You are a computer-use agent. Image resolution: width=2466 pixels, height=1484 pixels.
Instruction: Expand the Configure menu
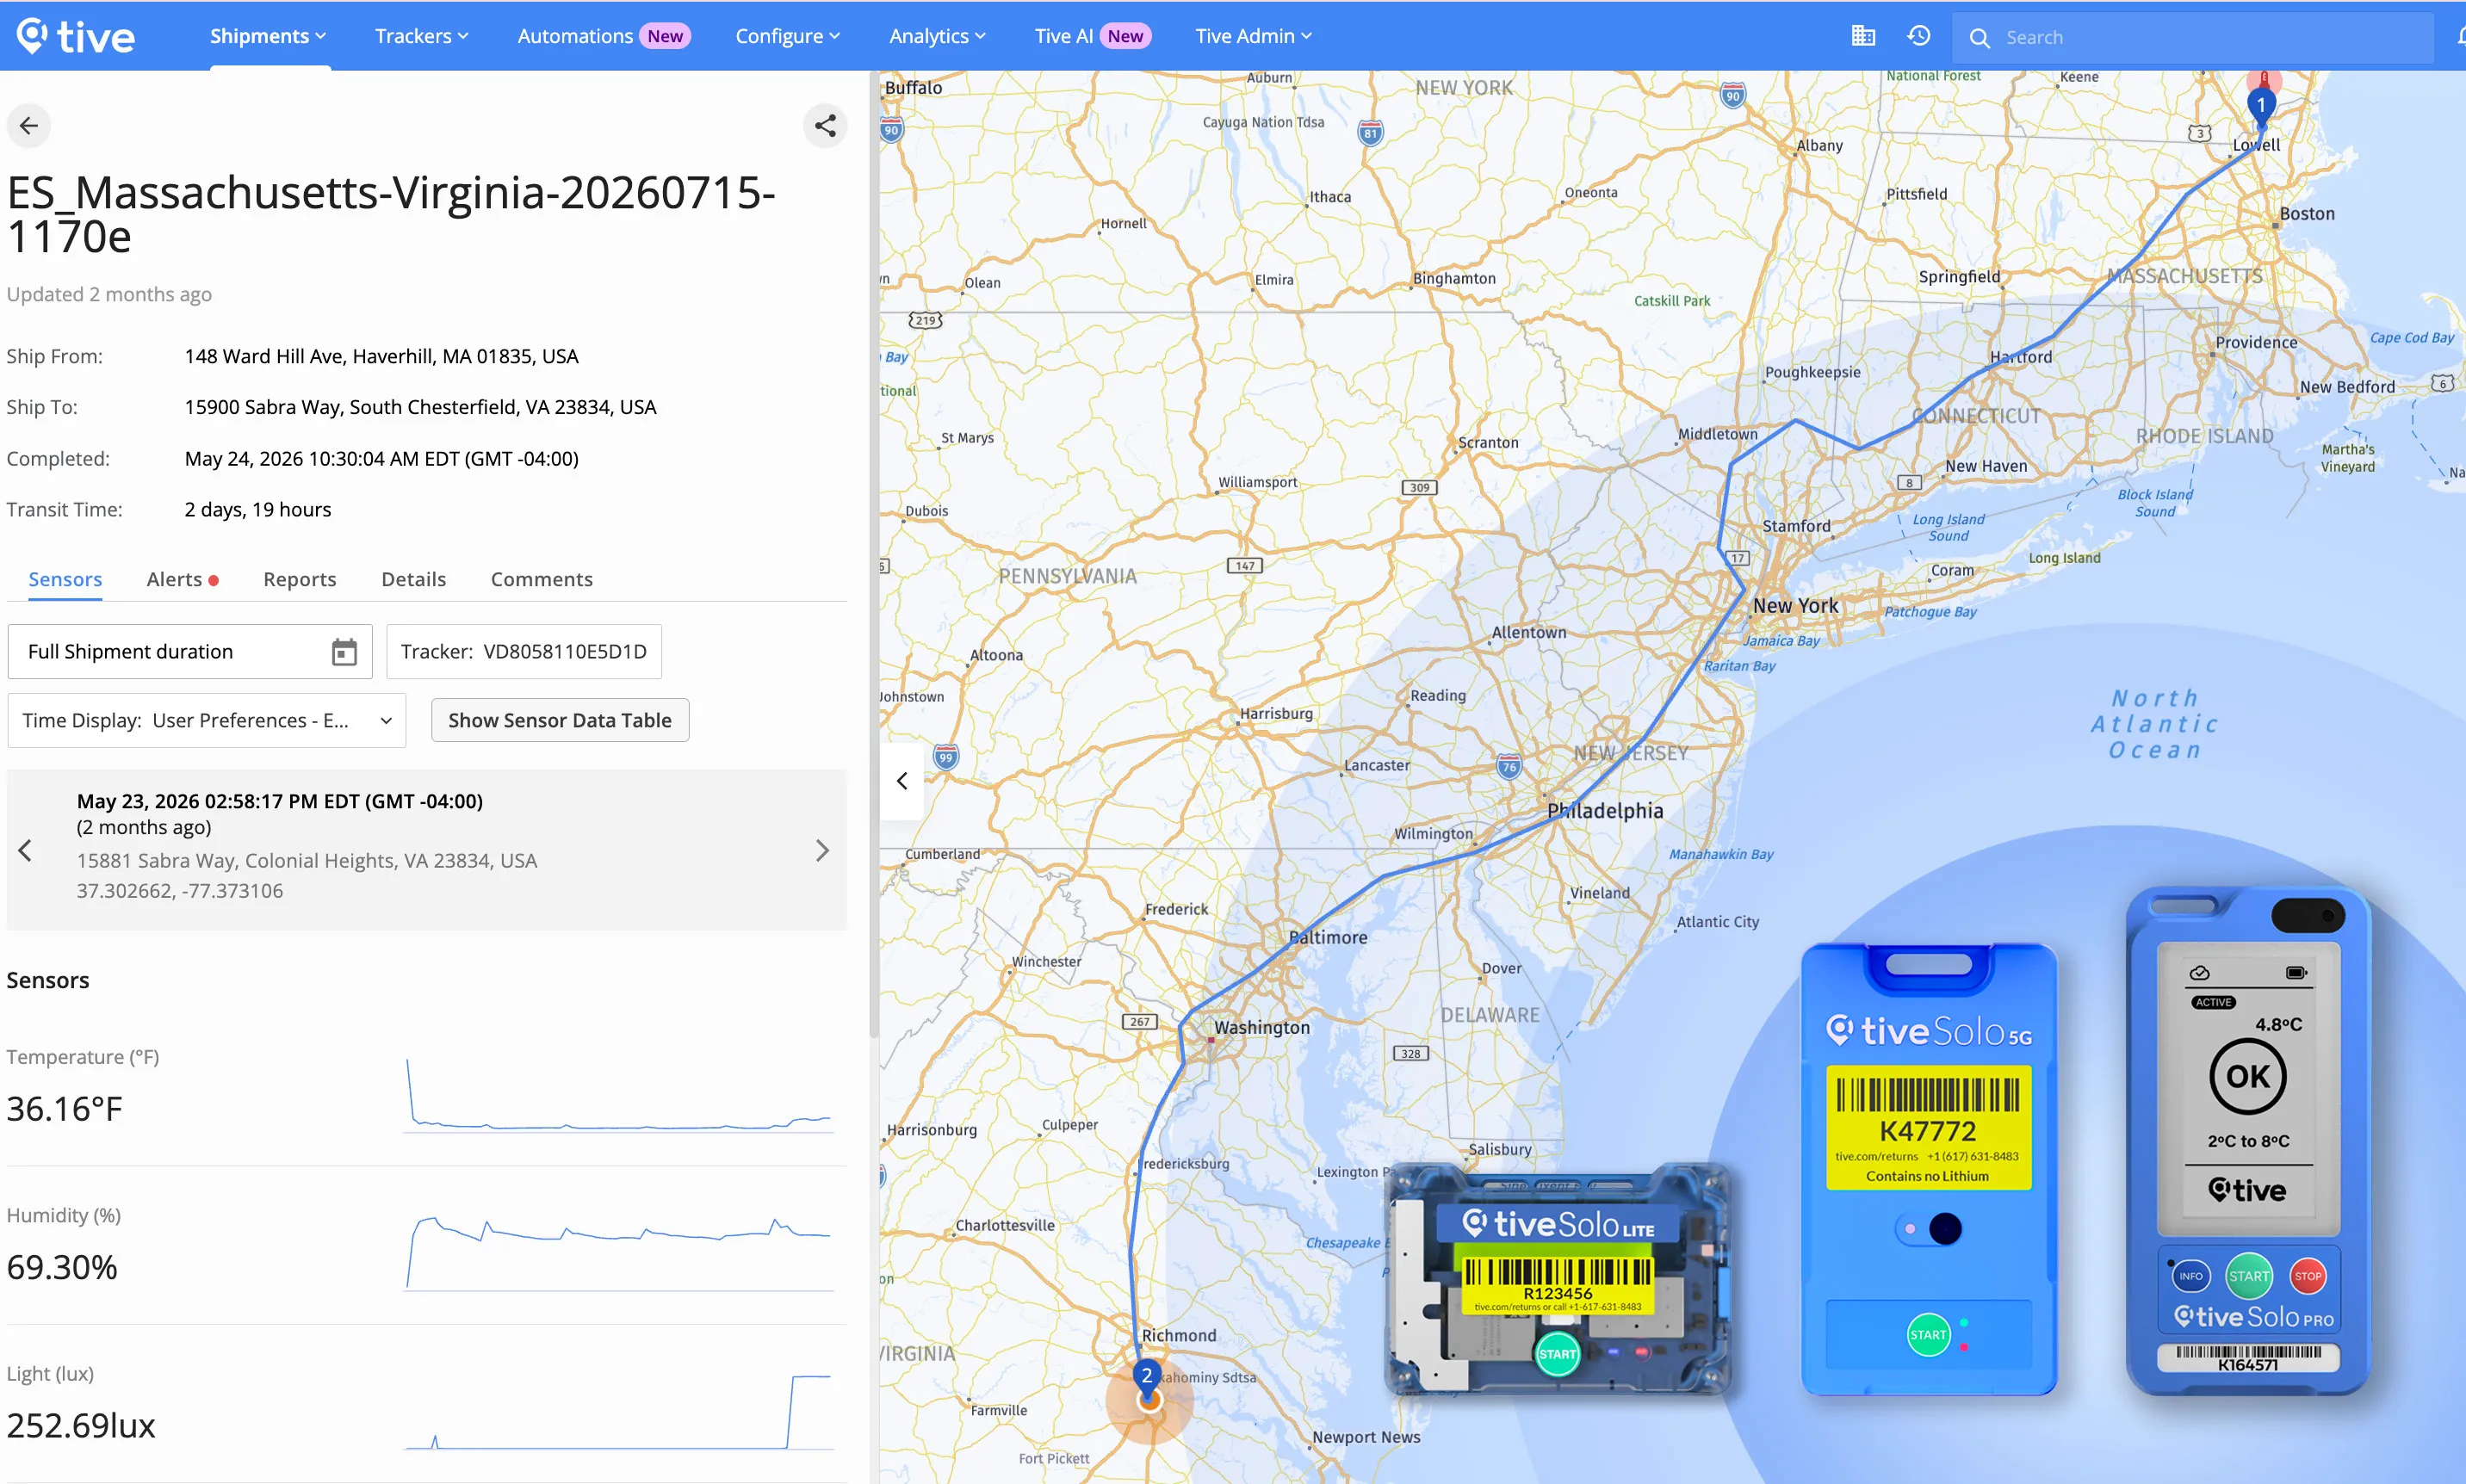(788, 36)
